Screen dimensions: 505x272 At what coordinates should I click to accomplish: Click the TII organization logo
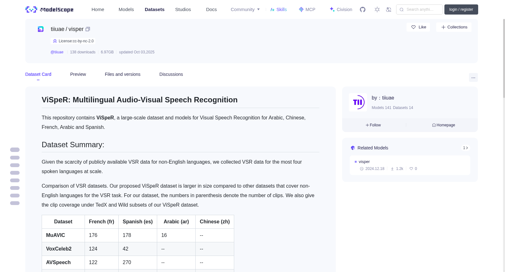tap(358, 102)
